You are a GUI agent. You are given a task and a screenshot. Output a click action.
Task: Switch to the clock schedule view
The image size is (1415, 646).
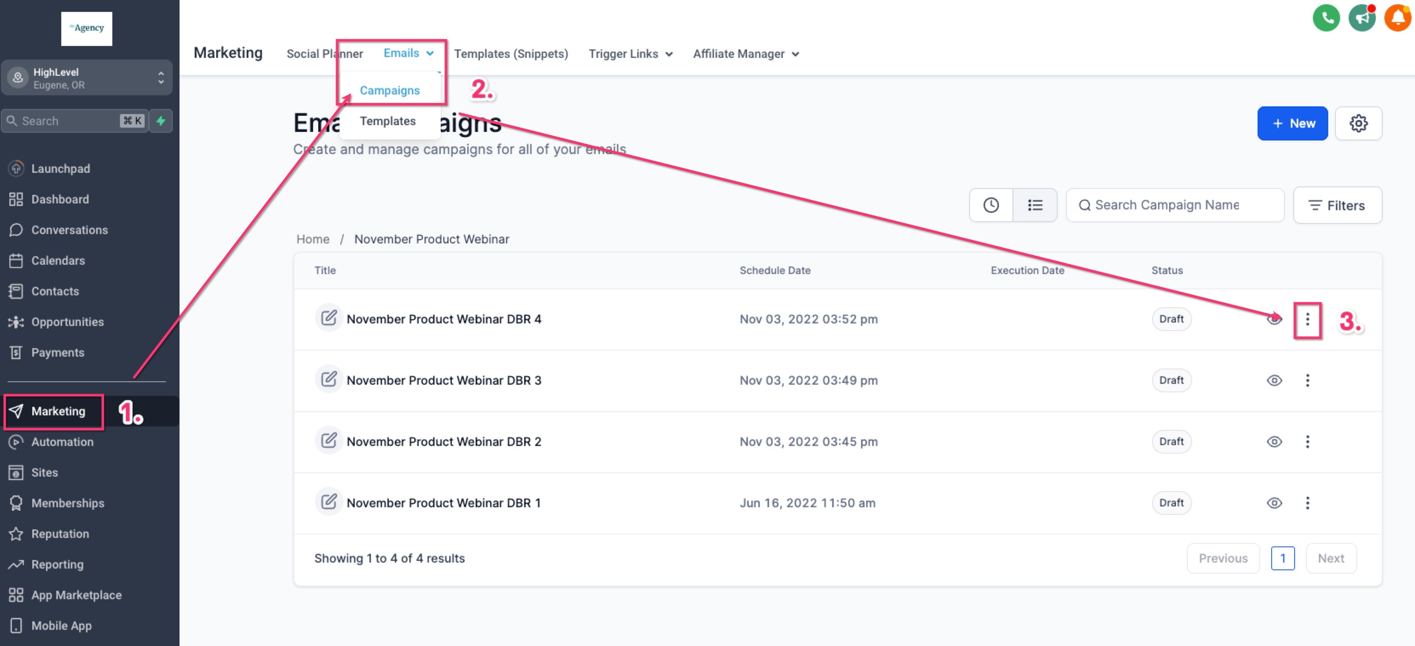990,205
